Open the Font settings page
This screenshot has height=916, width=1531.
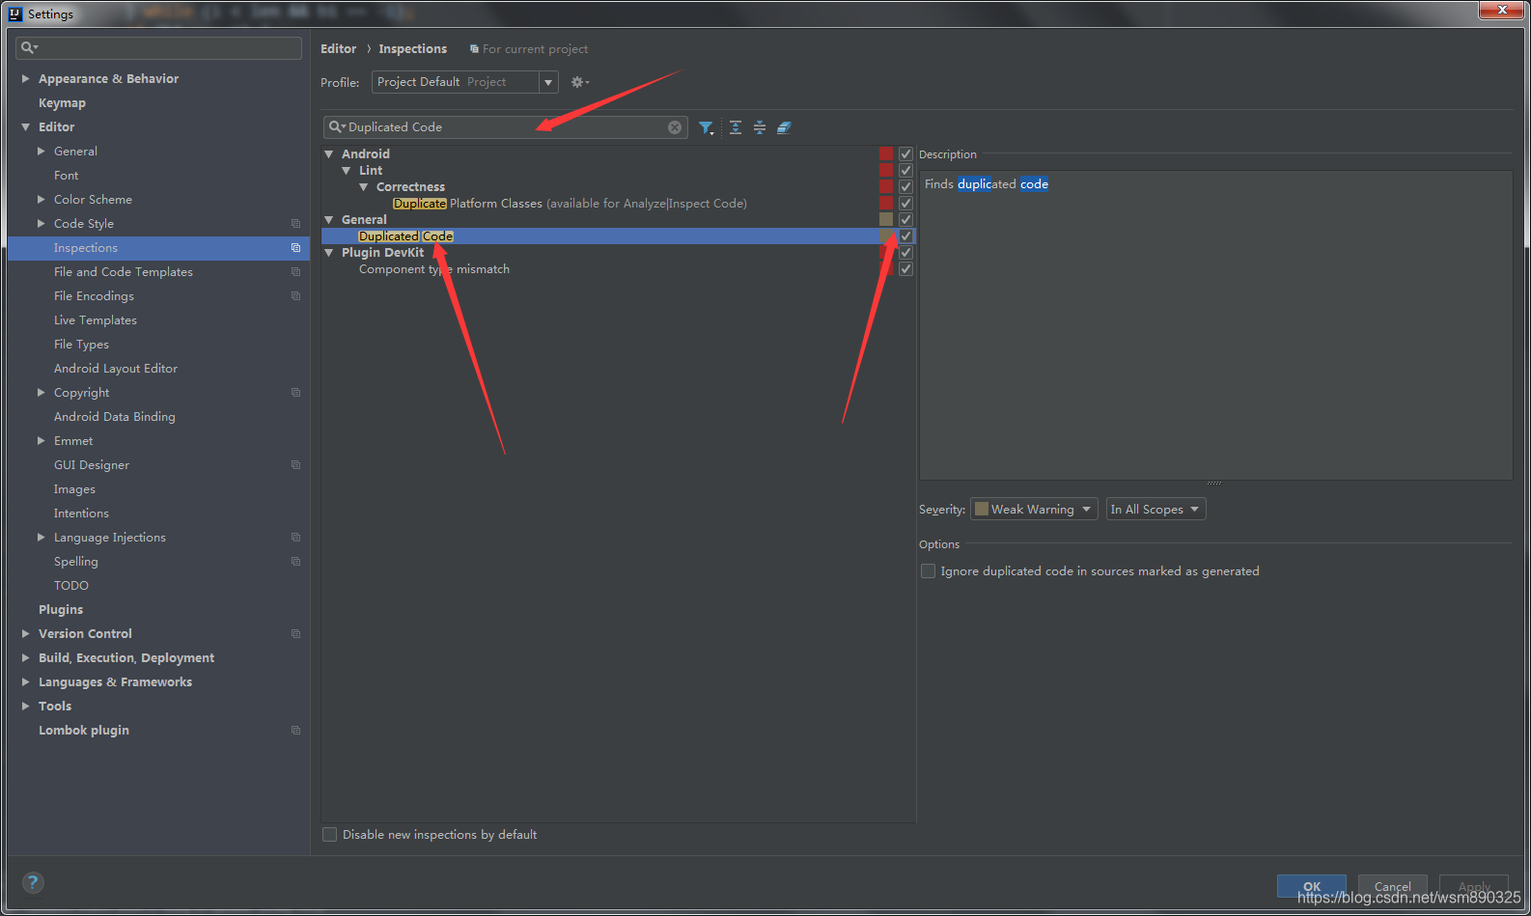click(x=67, y=176)
